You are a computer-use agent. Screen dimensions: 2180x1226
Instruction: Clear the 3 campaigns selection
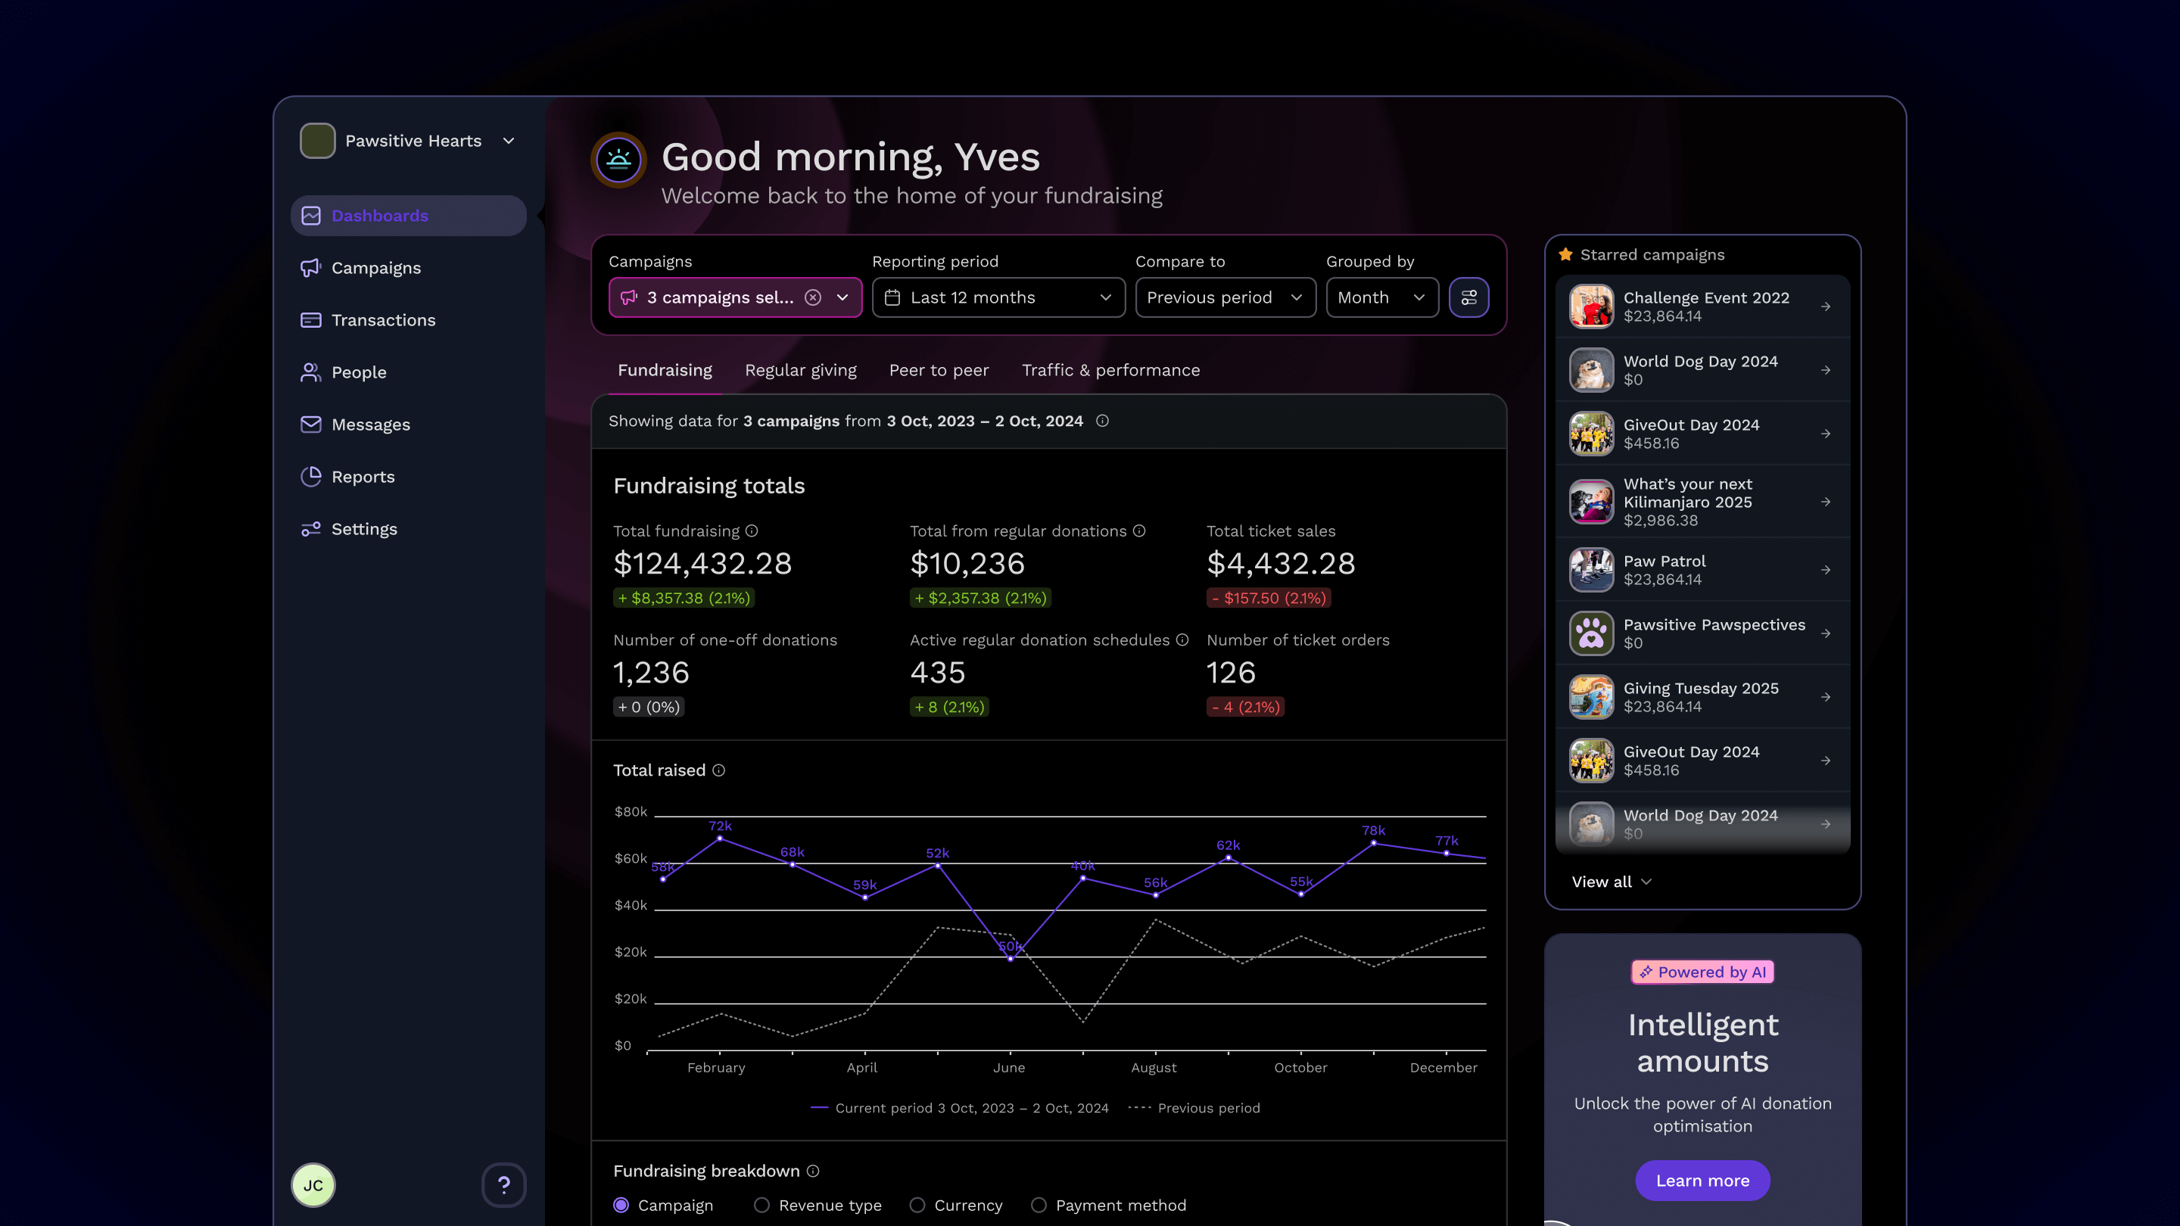[812, 297]
